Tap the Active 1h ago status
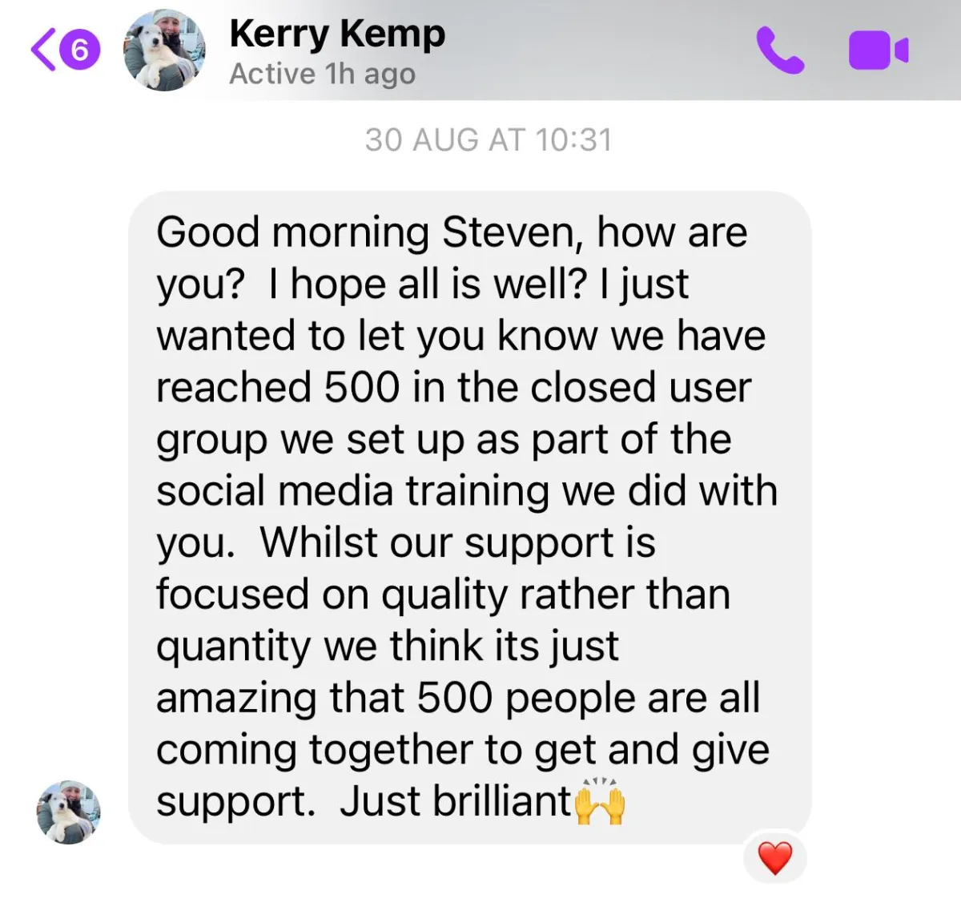Screen dimensions: 961x919 click(x=322, y=74)
